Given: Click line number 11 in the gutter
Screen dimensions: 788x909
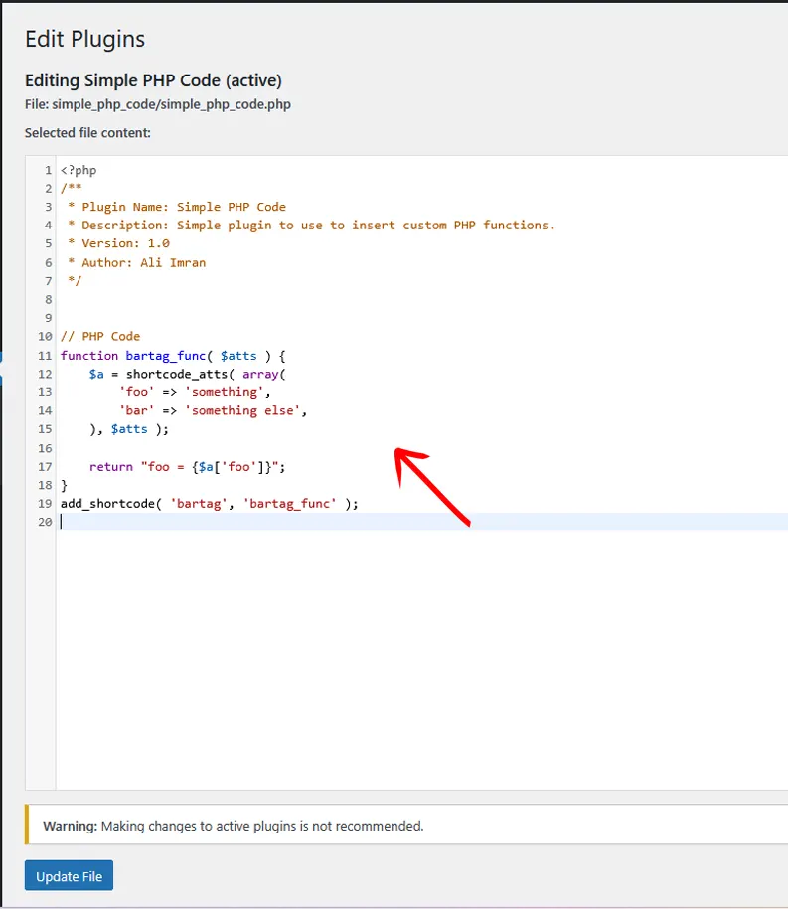Looking at the screenshot, I should point(45,355).
